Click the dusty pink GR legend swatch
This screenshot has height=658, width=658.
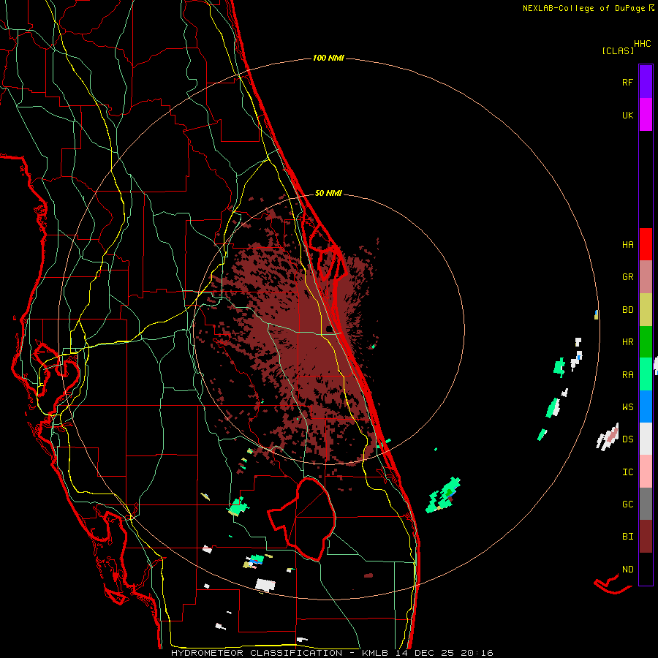[646, 277]
